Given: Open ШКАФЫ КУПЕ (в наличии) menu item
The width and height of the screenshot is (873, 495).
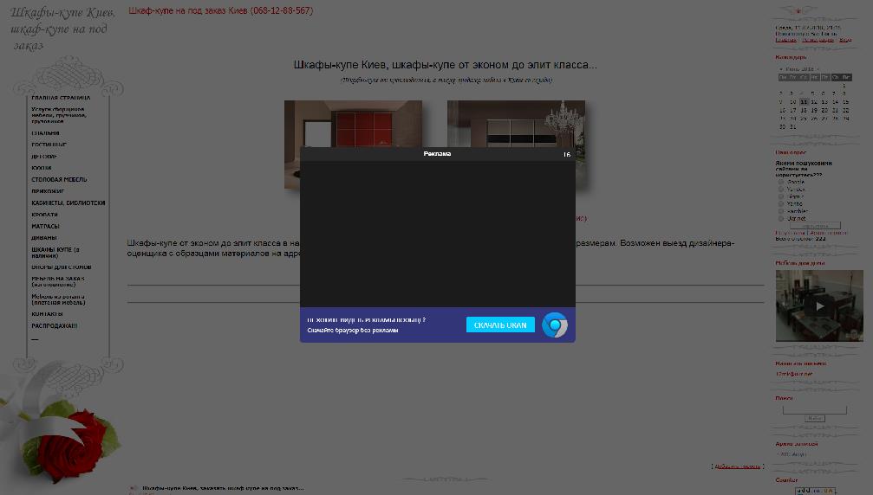Looking at the screenshot, I should 55,252.
